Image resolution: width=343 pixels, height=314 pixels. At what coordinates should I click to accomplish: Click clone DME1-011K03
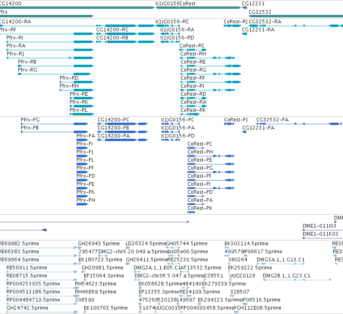(323, 238)
